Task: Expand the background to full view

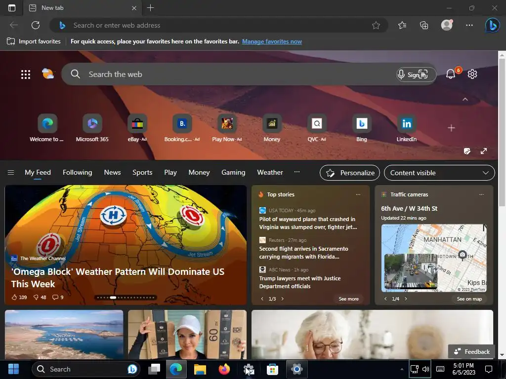Action: (483, 151)
